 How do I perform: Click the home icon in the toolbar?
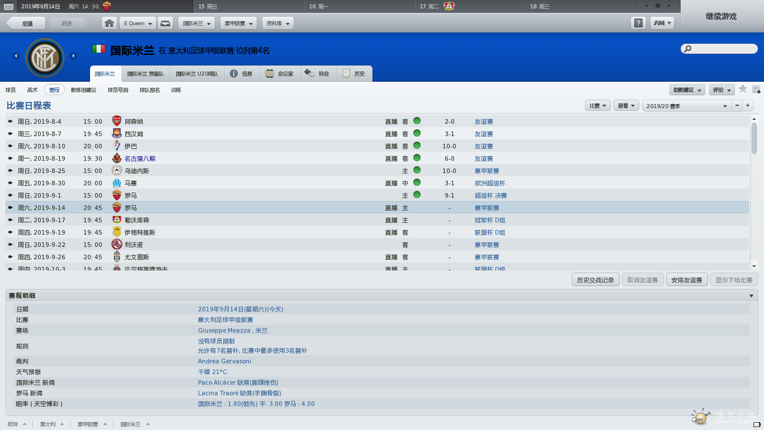coord(110,24)
